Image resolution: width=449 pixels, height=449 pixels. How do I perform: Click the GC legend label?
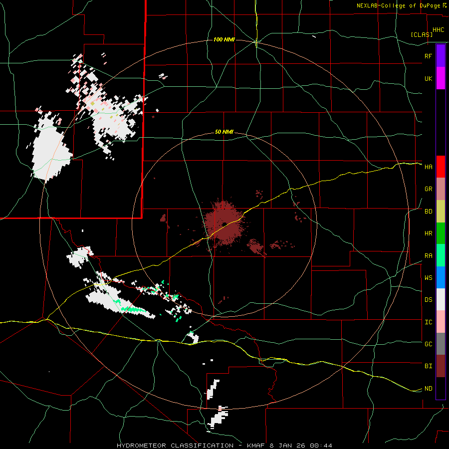[428, 344]
